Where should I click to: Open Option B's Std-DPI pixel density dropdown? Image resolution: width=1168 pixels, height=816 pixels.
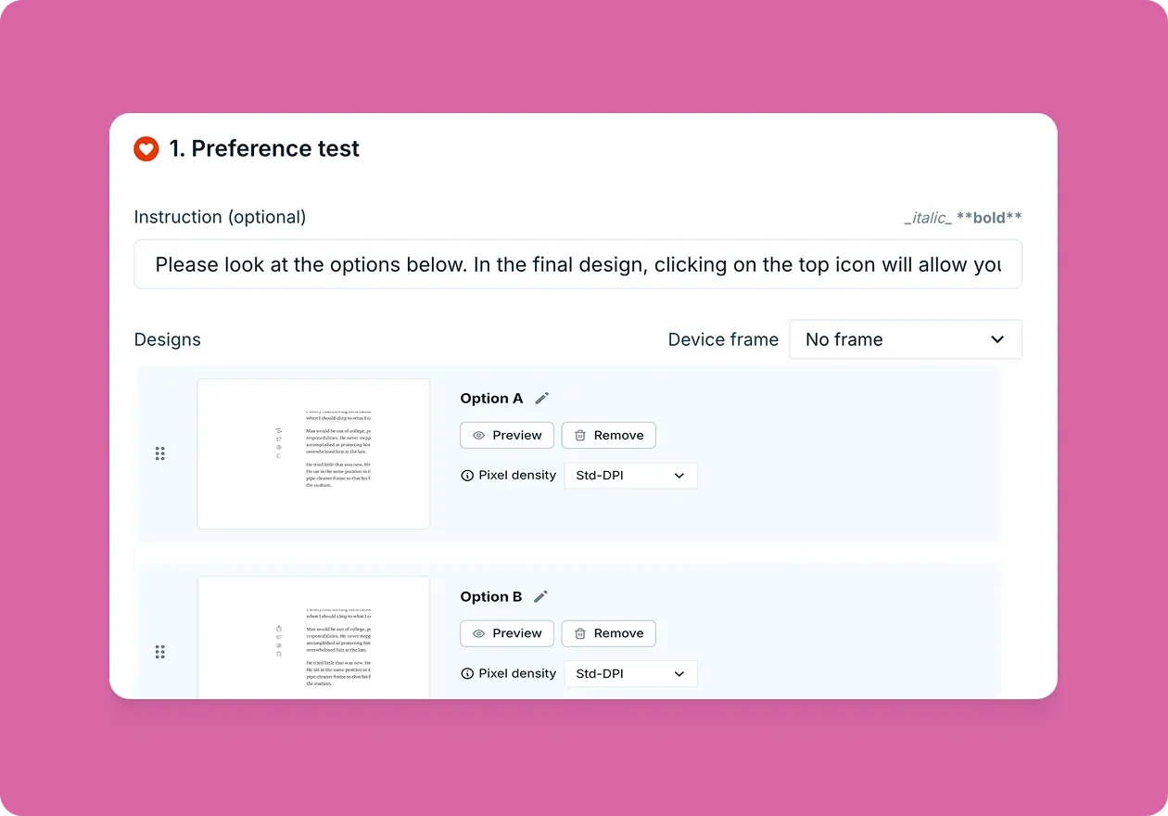coord(630,673)
